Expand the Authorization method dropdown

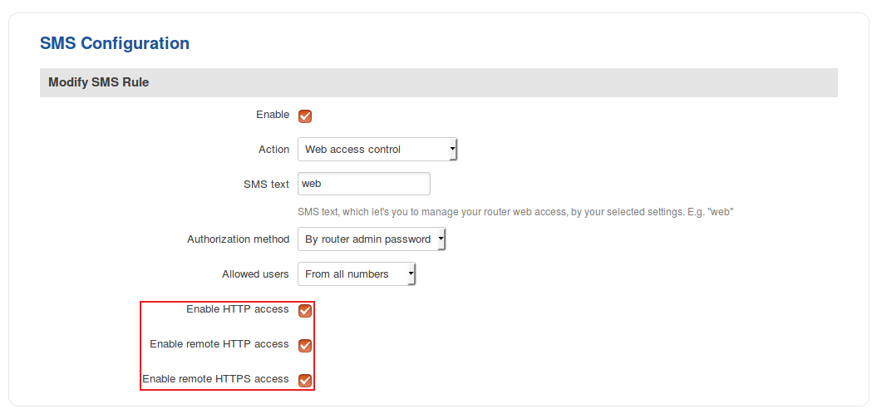(x=372, y=239)
